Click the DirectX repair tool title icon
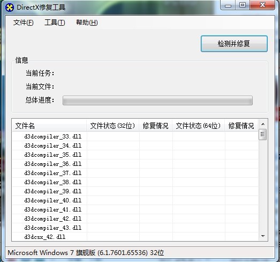This screenshot has width=280, height=262. click(x=10, y=8)
